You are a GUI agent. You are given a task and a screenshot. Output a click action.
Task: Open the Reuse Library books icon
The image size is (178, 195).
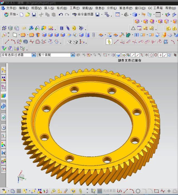tap(4, 96)
